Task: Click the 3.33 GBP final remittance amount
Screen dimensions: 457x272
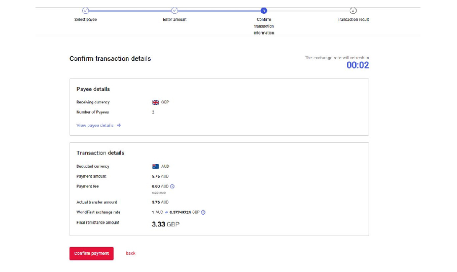Action: [x=165, y=224]
